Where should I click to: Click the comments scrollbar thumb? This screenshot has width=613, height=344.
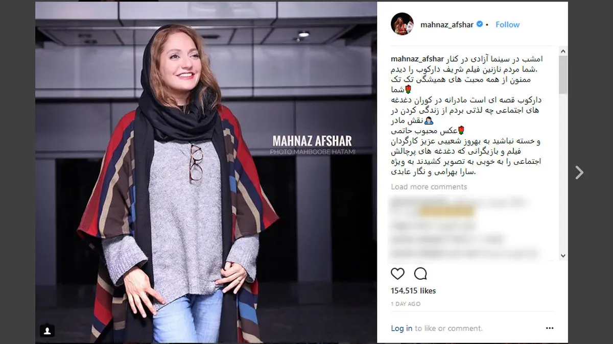point(563,75)
